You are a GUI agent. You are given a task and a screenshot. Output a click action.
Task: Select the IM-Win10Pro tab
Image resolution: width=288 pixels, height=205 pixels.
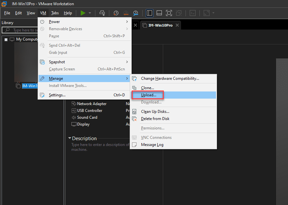tap(160, 25)
